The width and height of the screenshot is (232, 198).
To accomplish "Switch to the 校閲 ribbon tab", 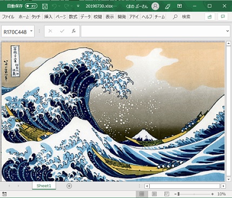I will click(98, 17).
